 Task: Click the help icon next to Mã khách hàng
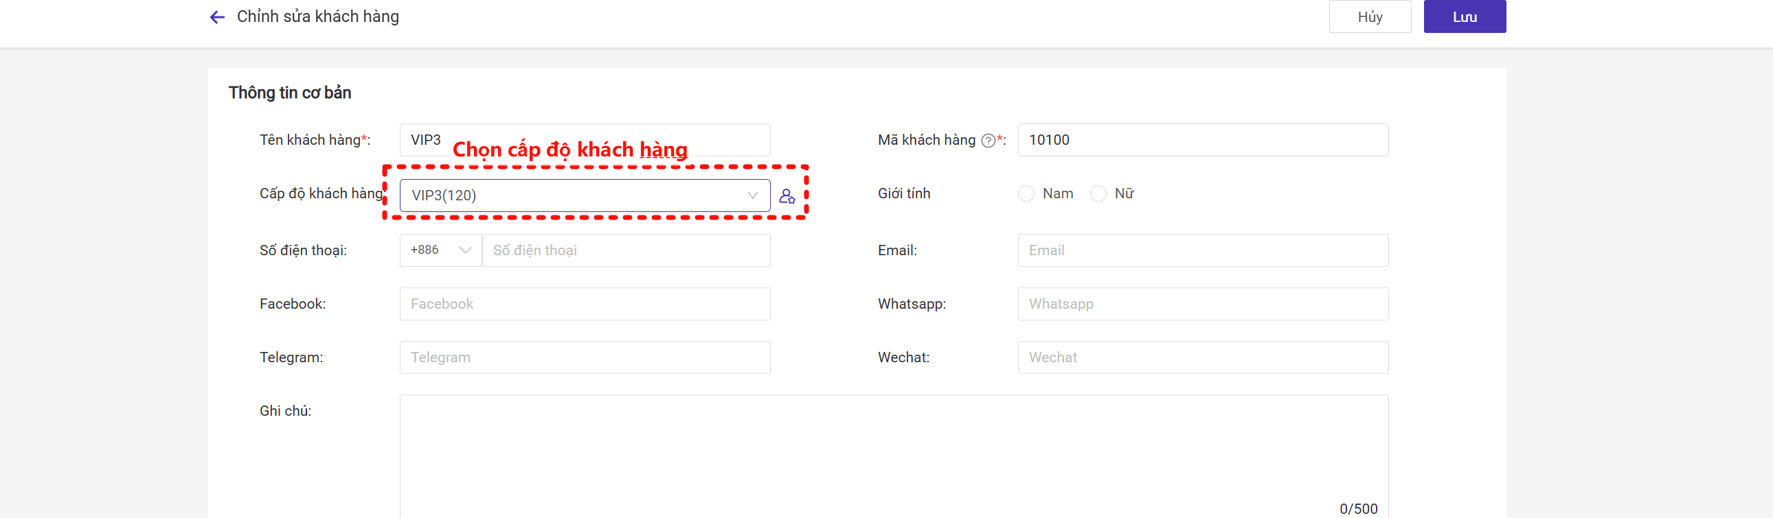click(x=988, y=141)
